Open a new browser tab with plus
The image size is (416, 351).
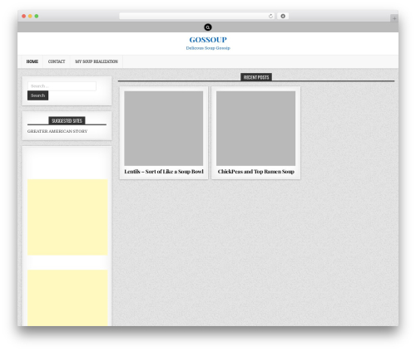tap(394, 18)
